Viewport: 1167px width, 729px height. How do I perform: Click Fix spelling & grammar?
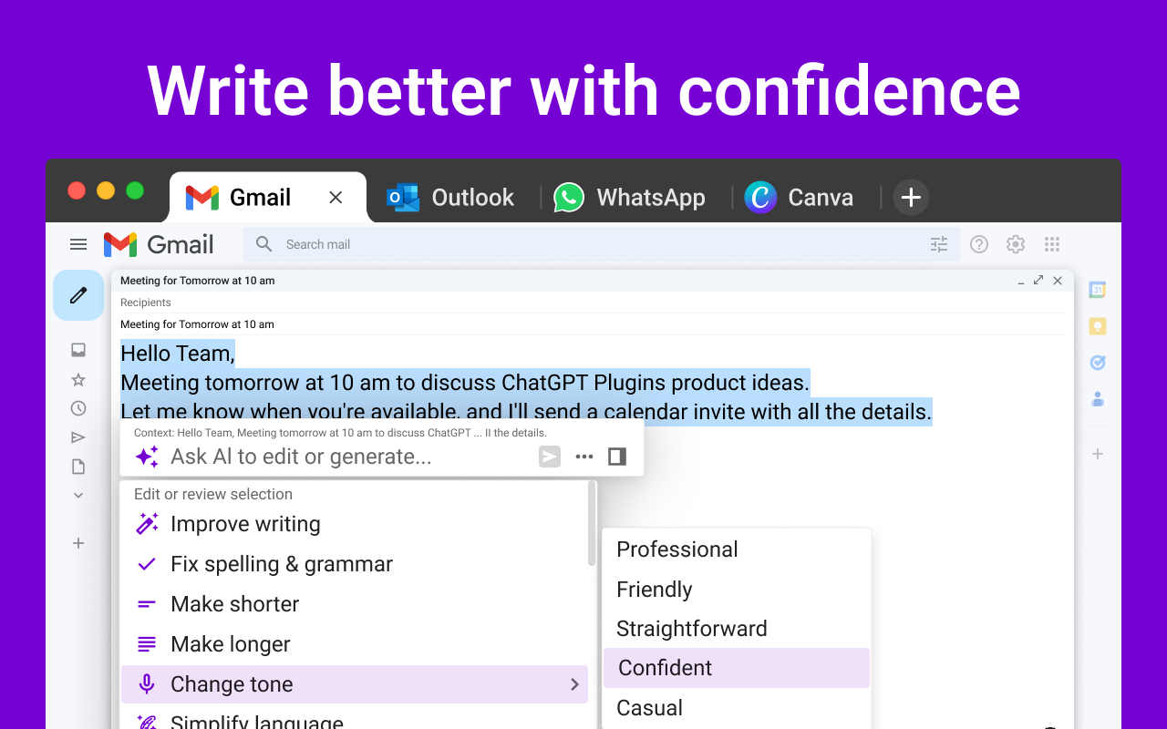281,564
